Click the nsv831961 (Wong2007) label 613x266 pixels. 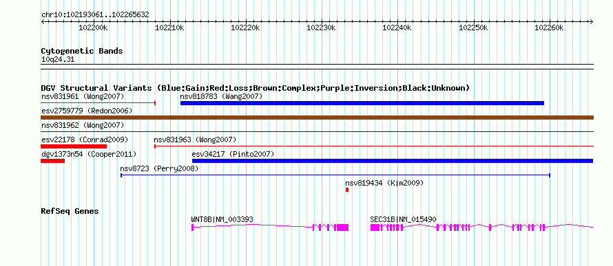(x=83, y=96)
